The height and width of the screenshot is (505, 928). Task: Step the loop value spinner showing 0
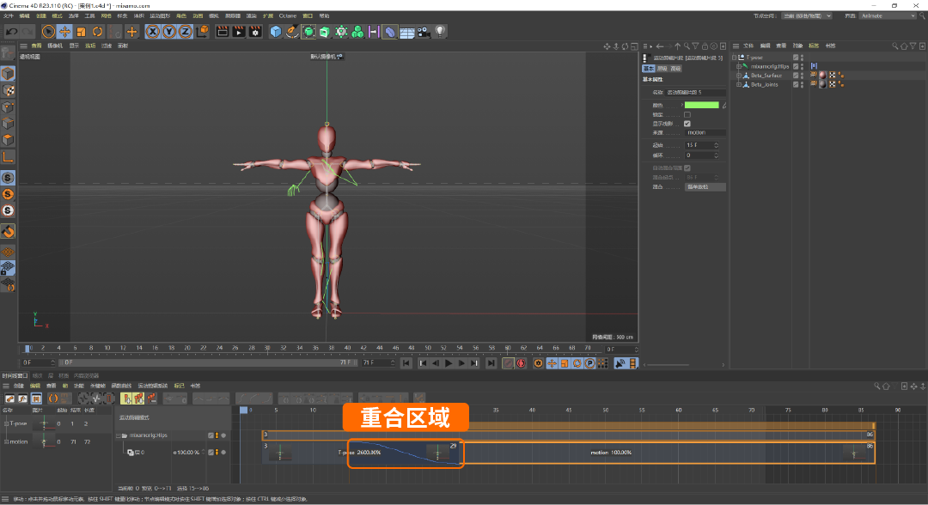[x=716, y=155]
